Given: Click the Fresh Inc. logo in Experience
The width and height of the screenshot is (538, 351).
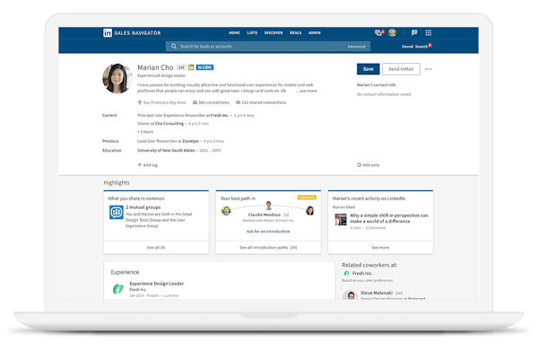Looking at the screenshot, I should [x=118, y=288].
